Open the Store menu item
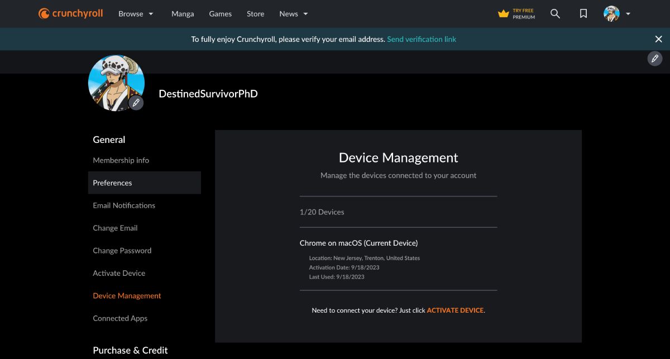The image size is (670, 359). point(256,13)
